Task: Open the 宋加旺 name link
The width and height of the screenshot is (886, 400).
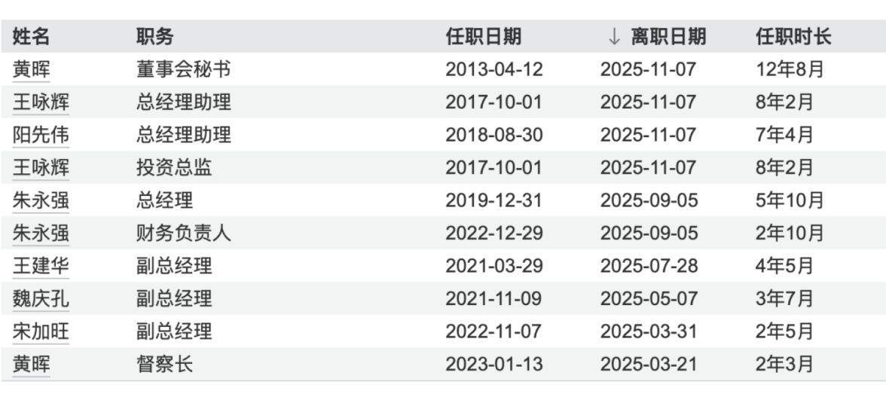Action: click(41, 331)
